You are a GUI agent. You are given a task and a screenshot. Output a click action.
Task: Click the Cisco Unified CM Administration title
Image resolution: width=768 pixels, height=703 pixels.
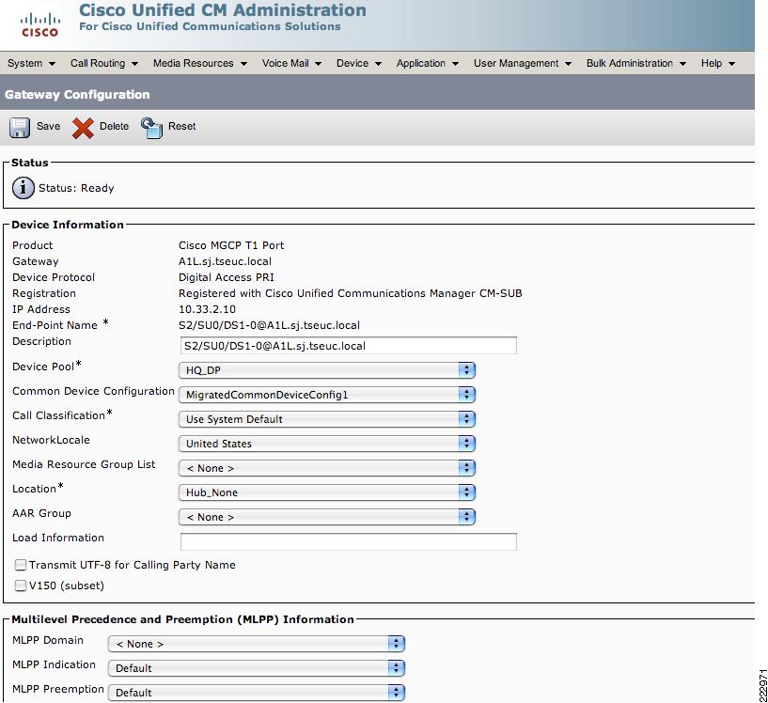click(x=223, y=10)
